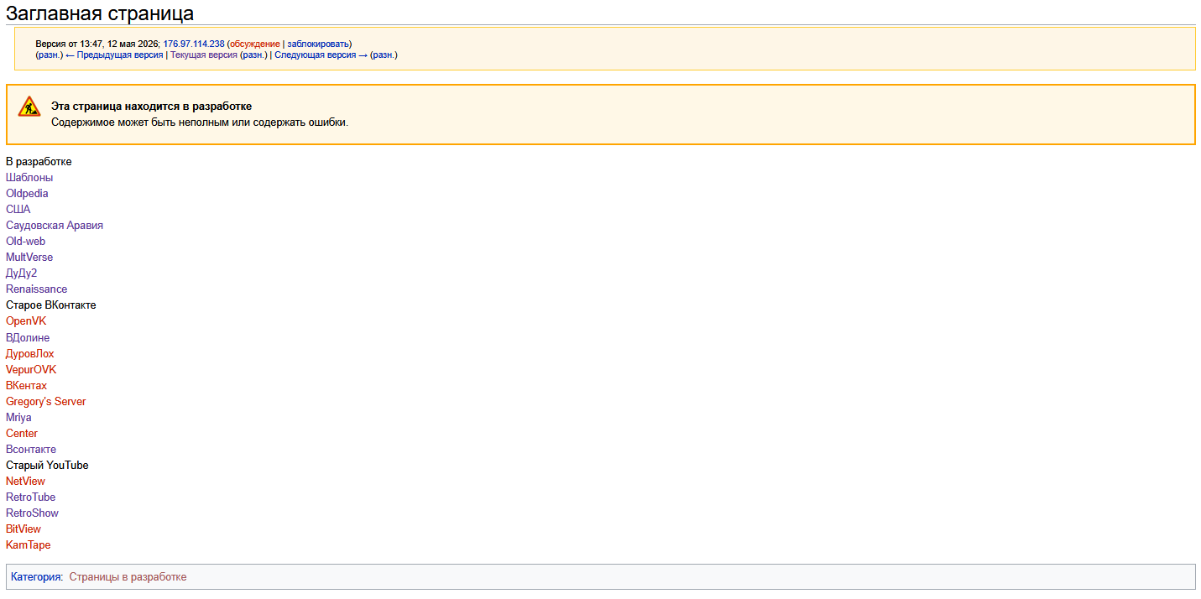This screenshot has height=599, width=1201.
Task: Click the under-construction warning icon
Action: coord(29,107)
